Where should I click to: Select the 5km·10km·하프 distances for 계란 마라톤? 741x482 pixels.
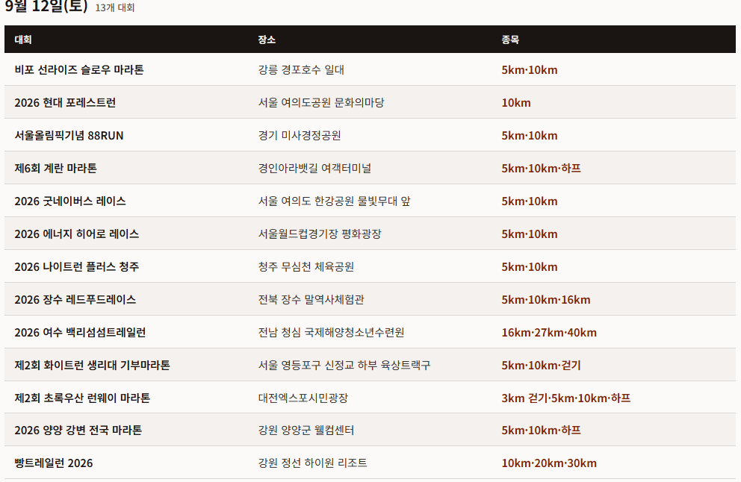tap(541, 169)
